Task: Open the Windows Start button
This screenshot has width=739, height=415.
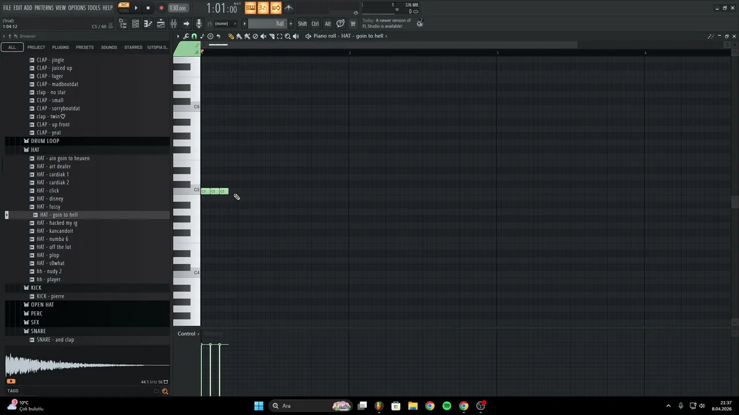Action: (x=259, y=406)
